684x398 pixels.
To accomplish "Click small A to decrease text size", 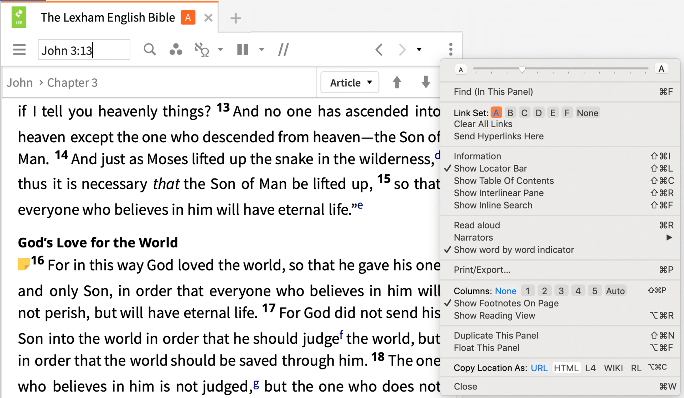I will click(x=461, y=69).
